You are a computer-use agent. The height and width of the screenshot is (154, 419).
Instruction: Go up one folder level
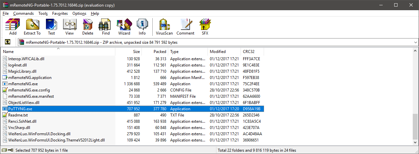(8, 42)
